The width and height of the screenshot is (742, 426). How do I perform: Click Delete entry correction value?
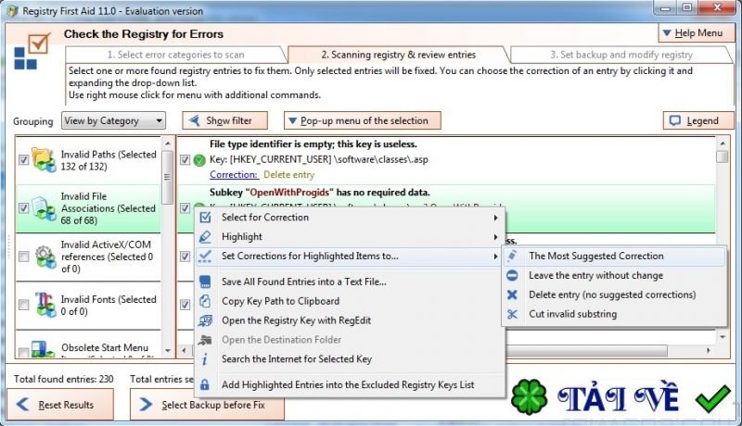pos(288,175)
